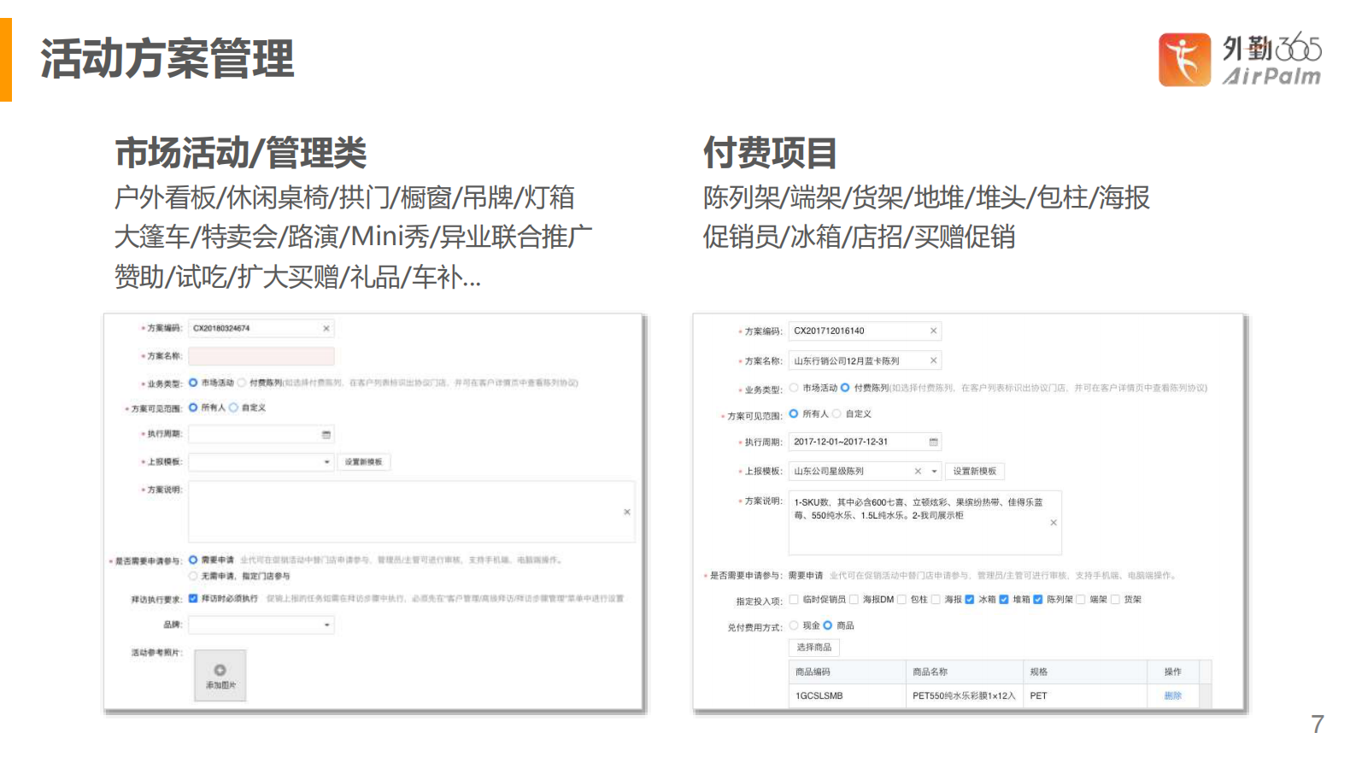Click the 市场活动/管理类 heading
The image size is (1356, 762).
pos(240,153)
